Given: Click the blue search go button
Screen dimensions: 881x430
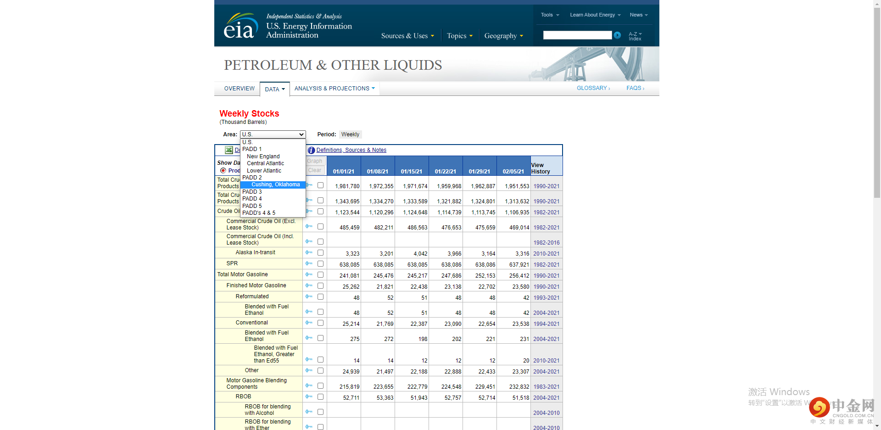Looking at the screenshot, I should pos(617,35).
